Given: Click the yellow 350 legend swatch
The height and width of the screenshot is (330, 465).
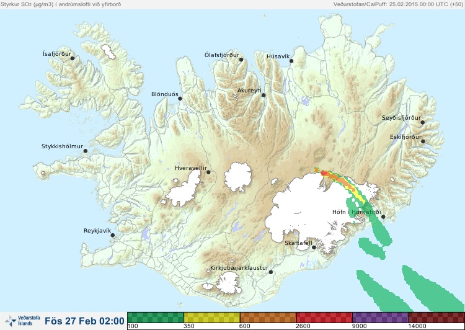Looking at the screenshot, I should point(212,318).
